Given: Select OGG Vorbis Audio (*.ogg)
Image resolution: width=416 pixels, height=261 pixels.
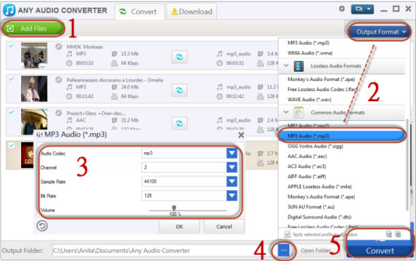Looking at the screenshot, I should [315, 146].
